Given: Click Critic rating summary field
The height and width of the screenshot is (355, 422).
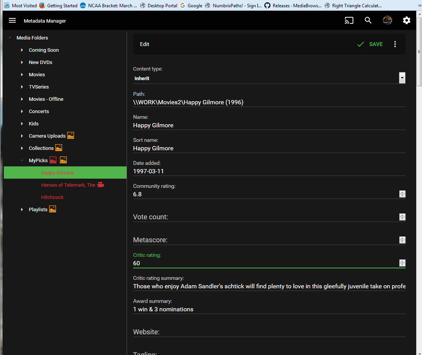Looking at the screenshot, I should 269,286.
